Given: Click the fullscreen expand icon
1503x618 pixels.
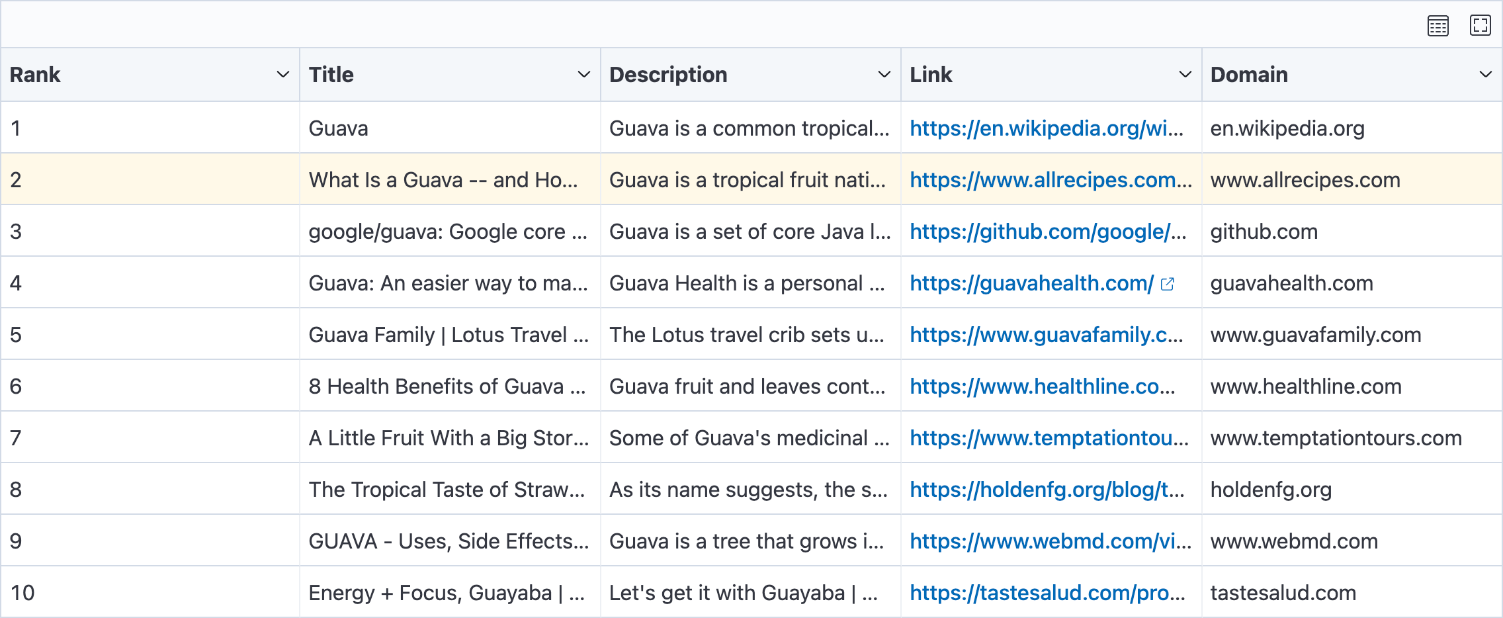Looking at the screenshot, I should [x=1480, y=26].
